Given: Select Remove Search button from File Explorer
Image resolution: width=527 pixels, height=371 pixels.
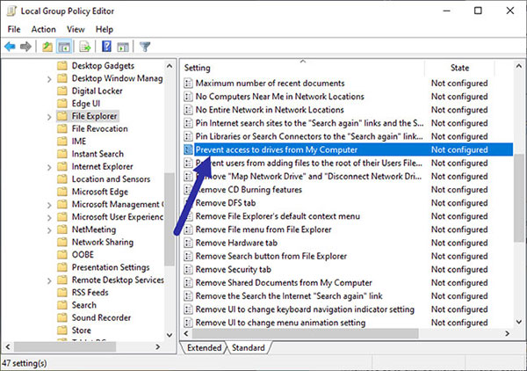Looking at the screenshot, I should pyautogui.click(x=271, y=257).
